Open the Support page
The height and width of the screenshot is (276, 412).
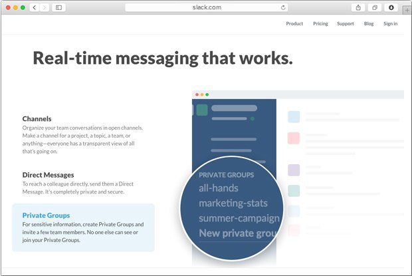(x=346, y=24)
